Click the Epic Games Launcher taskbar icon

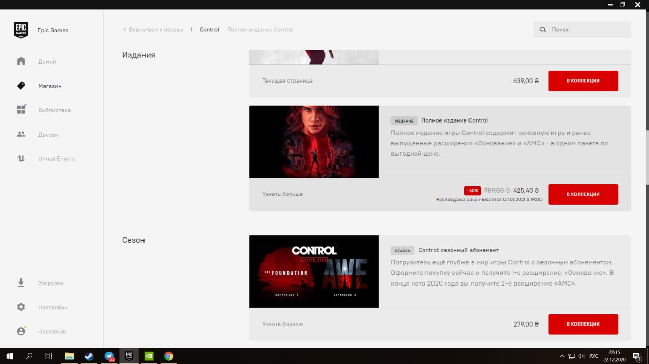coord(129,356)
